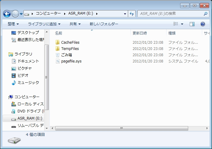The height and width of the screenshot is (149, 212).
Task: Expand the arrow after ASR_RAM (E:) breadcrumb
Action: (x=97, y=14)
